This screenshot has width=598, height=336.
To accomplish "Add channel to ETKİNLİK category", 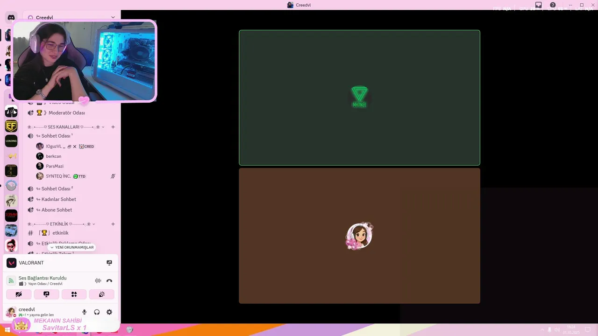I will (x=113, y=224).
